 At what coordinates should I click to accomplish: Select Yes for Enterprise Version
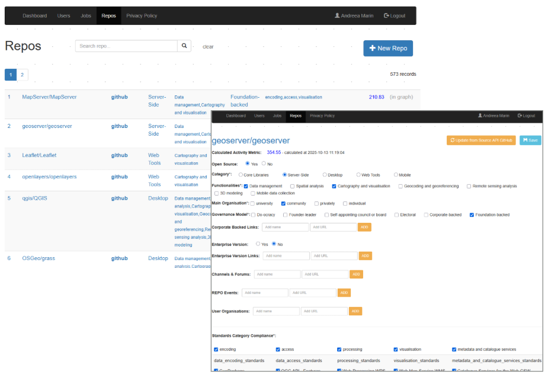point(258,244)
